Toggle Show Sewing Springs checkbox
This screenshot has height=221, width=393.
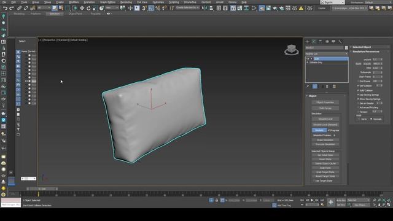click(358, 99)
